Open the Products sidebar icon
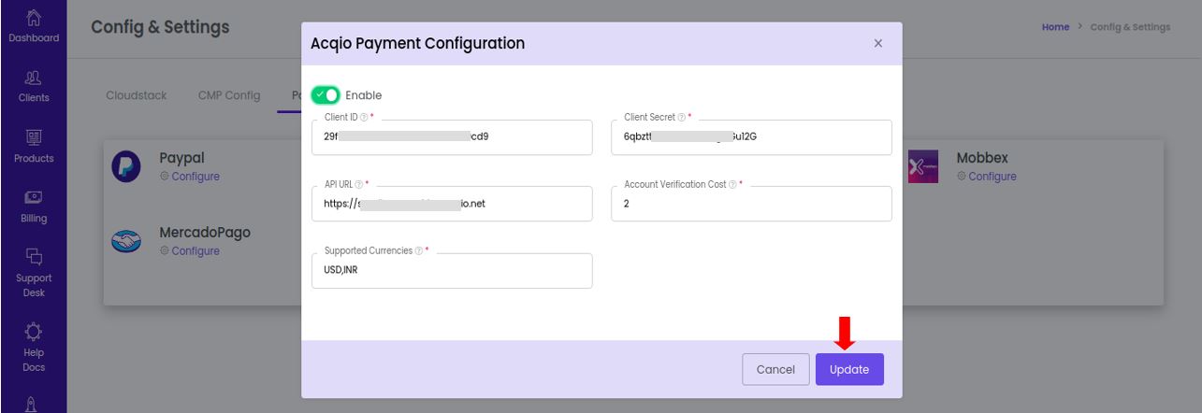 point(34,147)
